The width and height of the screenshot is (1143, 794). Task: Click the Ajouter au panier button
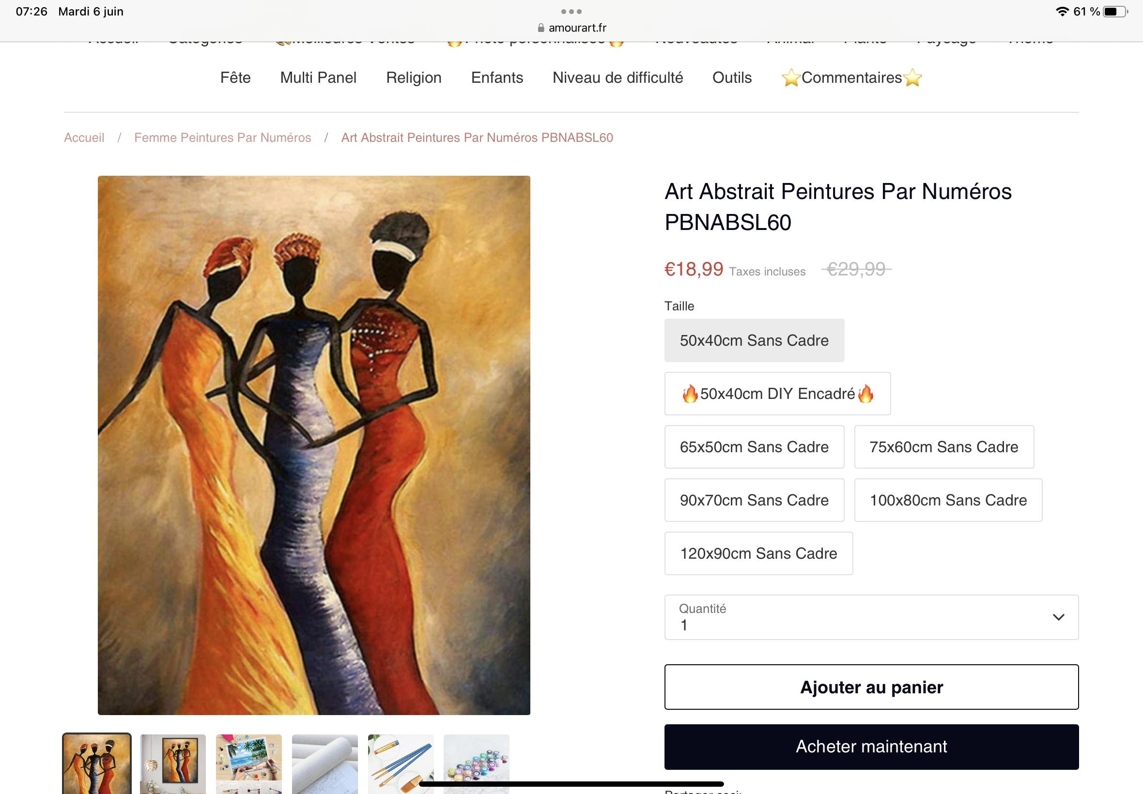coord(871,687)
